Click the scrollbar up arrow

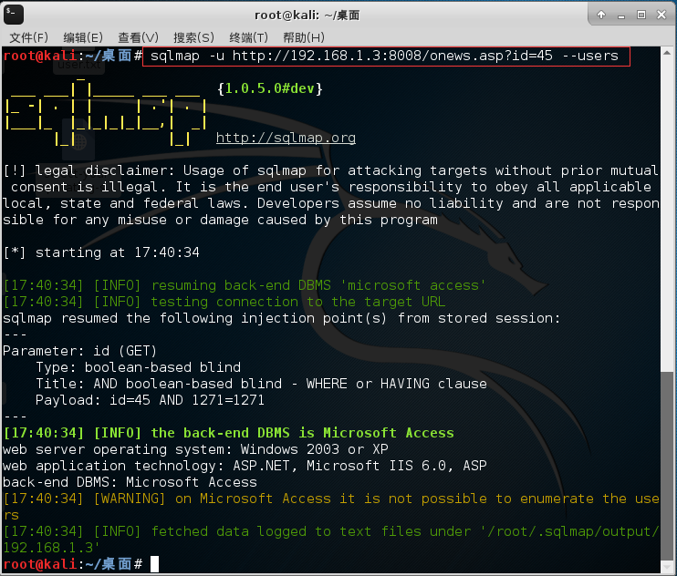(x=667, y=53)
